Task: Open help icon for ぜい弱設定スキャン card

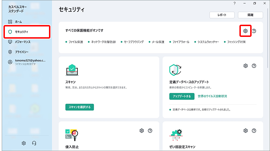Action: [254, 131]
